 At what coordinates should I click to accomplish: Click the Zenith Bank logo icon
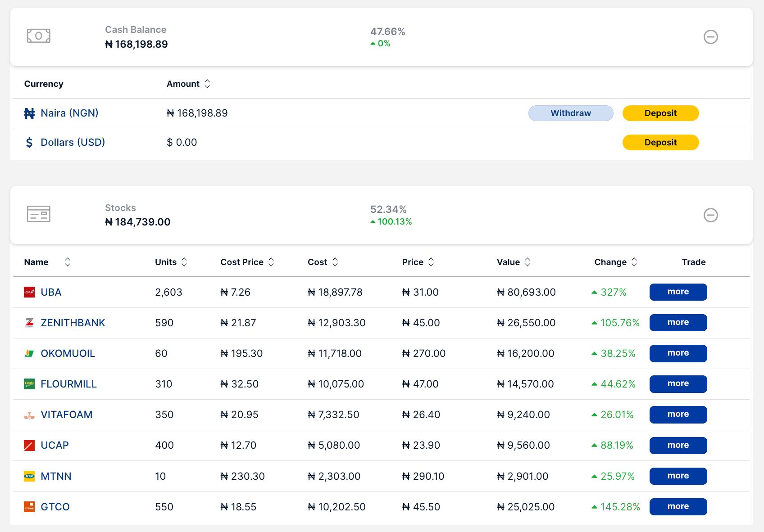(29, 323)
